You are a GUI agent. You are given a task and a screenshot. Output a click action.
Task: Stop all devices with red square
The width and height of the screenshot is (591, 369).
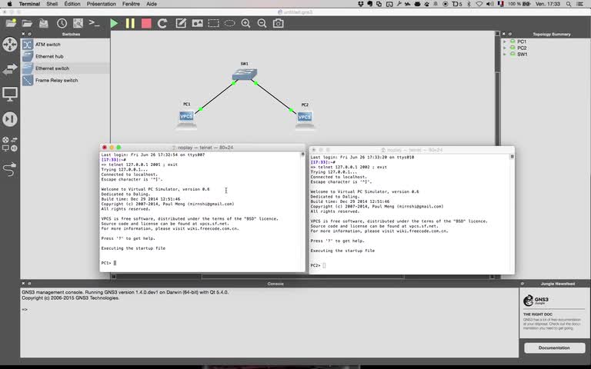coord(146,23)
